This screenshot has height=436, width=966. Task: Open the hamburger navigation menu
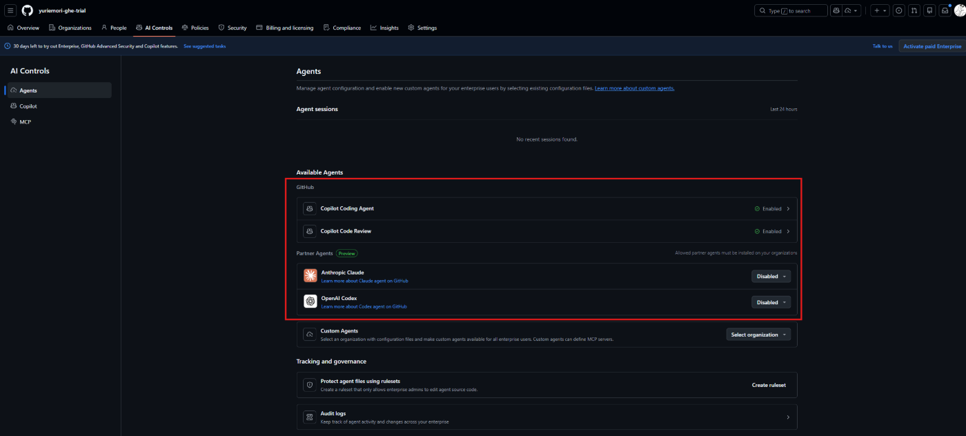click(x=10, y=10)
